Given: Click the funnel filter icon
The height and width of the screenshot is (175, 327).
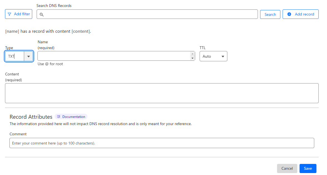Looking at the screenshot, I should pos(9,14).
